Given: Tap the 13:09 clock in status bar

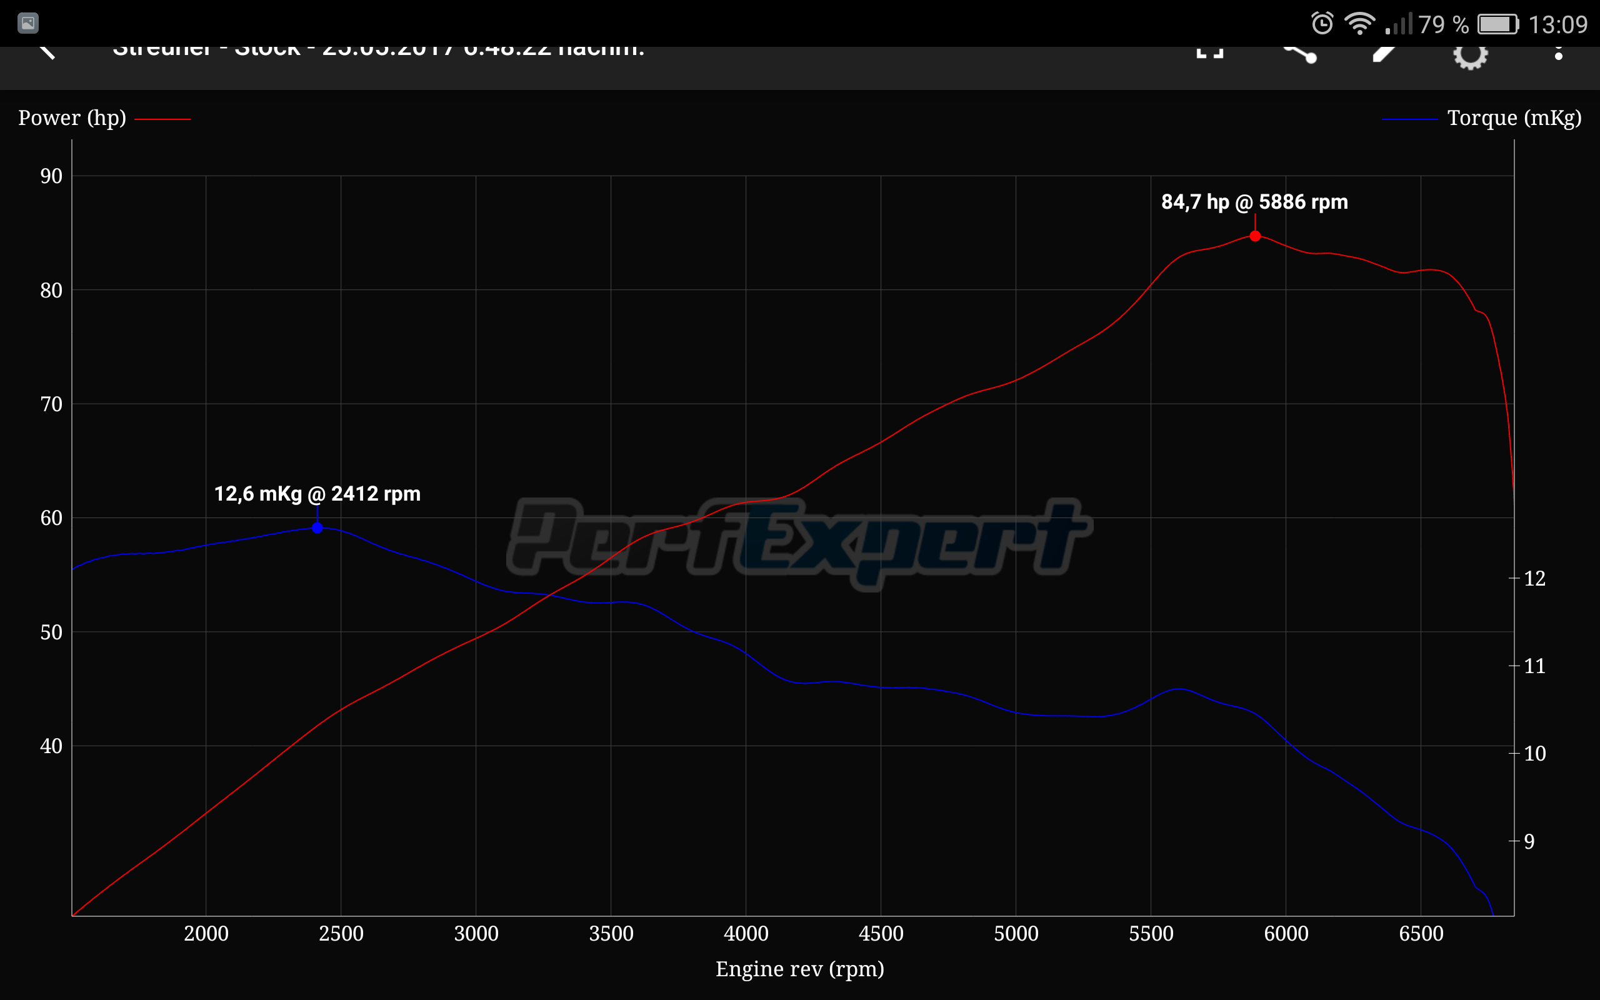Looking at the screenshot, I should pos(1557,24).
